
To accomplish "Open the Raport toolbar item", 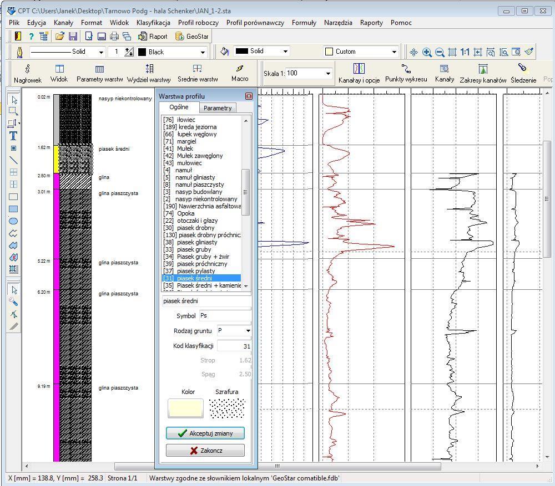I will (x=153, y=37).
